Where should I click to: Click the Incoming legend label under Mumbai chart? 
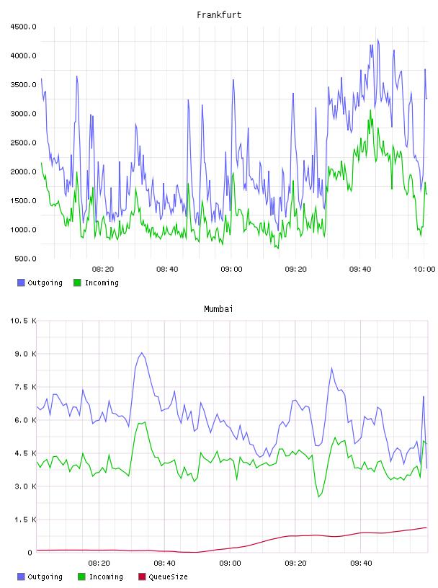click(106, 576)
